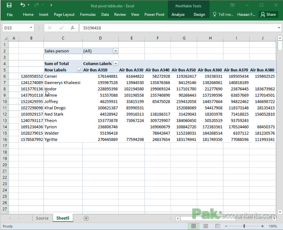Click previous sheet navigation arrow

tap(10, 218)
